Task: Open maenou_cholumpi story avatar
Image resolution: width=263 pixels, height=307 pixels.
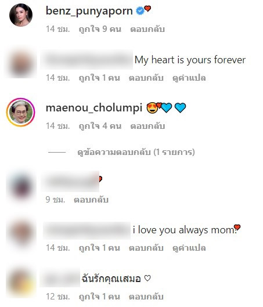Action: 21,113
